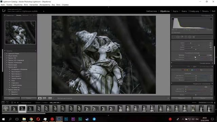This screenshot has height=122, width=217.
Task: Open the split toning highlights color swatch
Action: point(206,87)
